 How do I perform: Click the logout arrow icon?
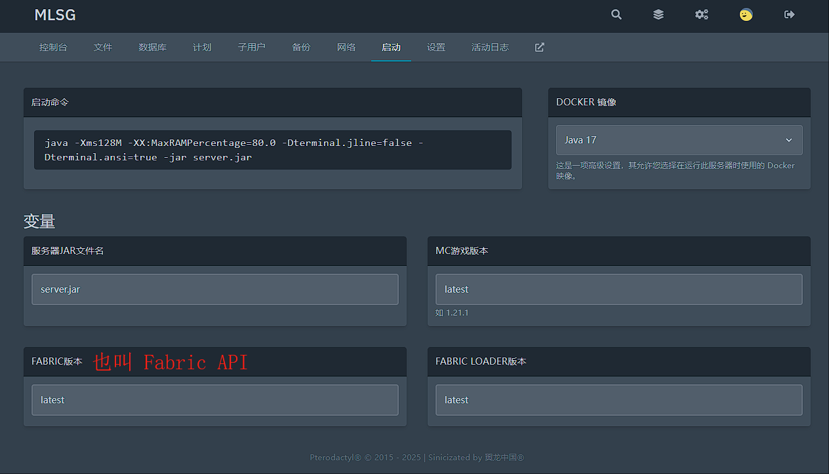point(789,14)
